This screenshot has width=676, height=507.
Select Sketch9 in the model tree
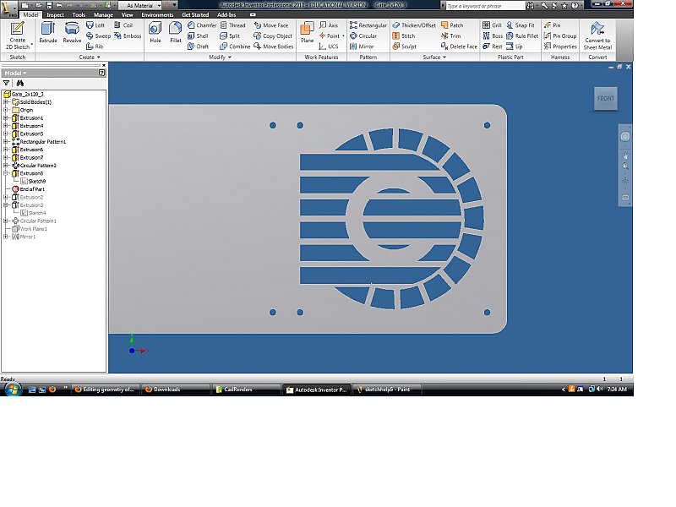click(33, 181)
